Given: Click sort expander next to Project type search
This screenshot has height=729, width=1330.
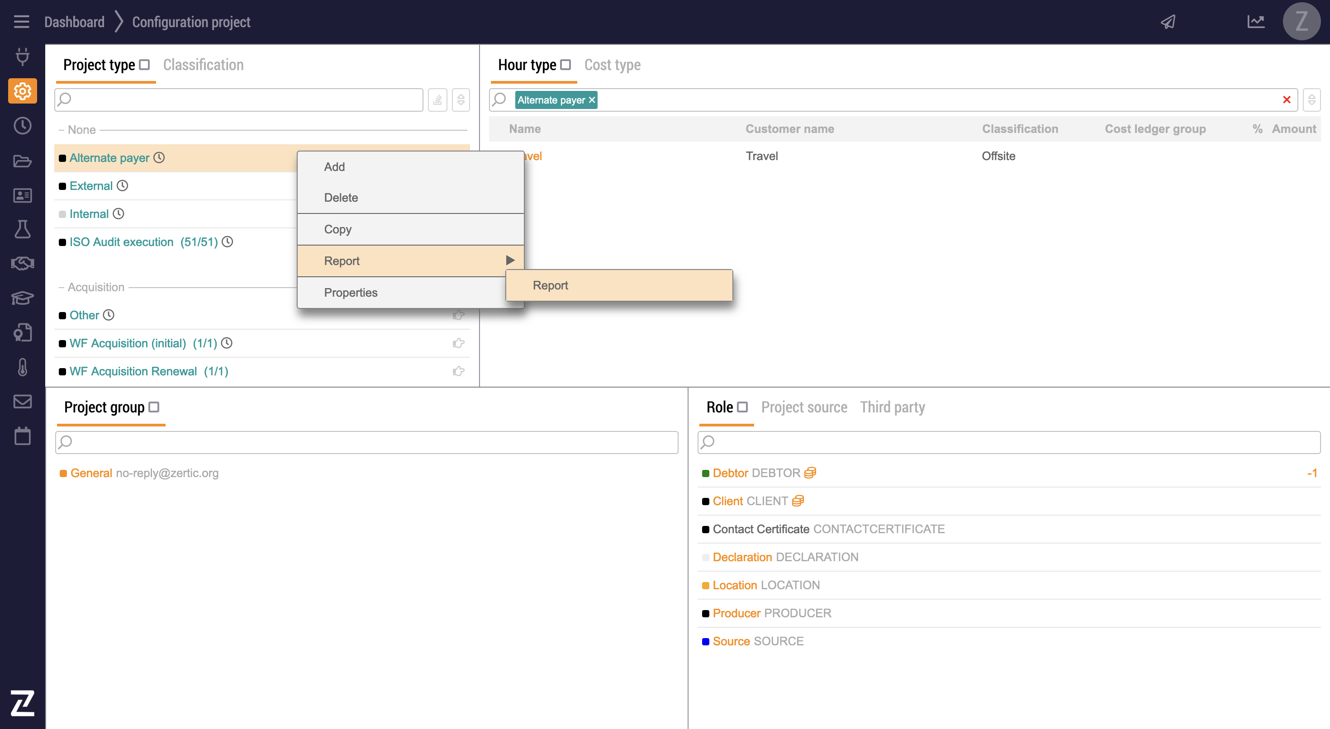Looking at the screenshot, I should click(461, 99).
